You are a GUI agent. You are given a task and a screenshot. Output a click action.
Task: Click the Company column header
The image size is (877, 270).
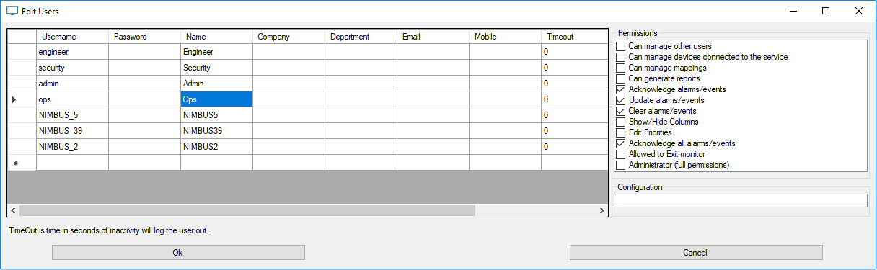pyautogui.click(x=288, y=37)
